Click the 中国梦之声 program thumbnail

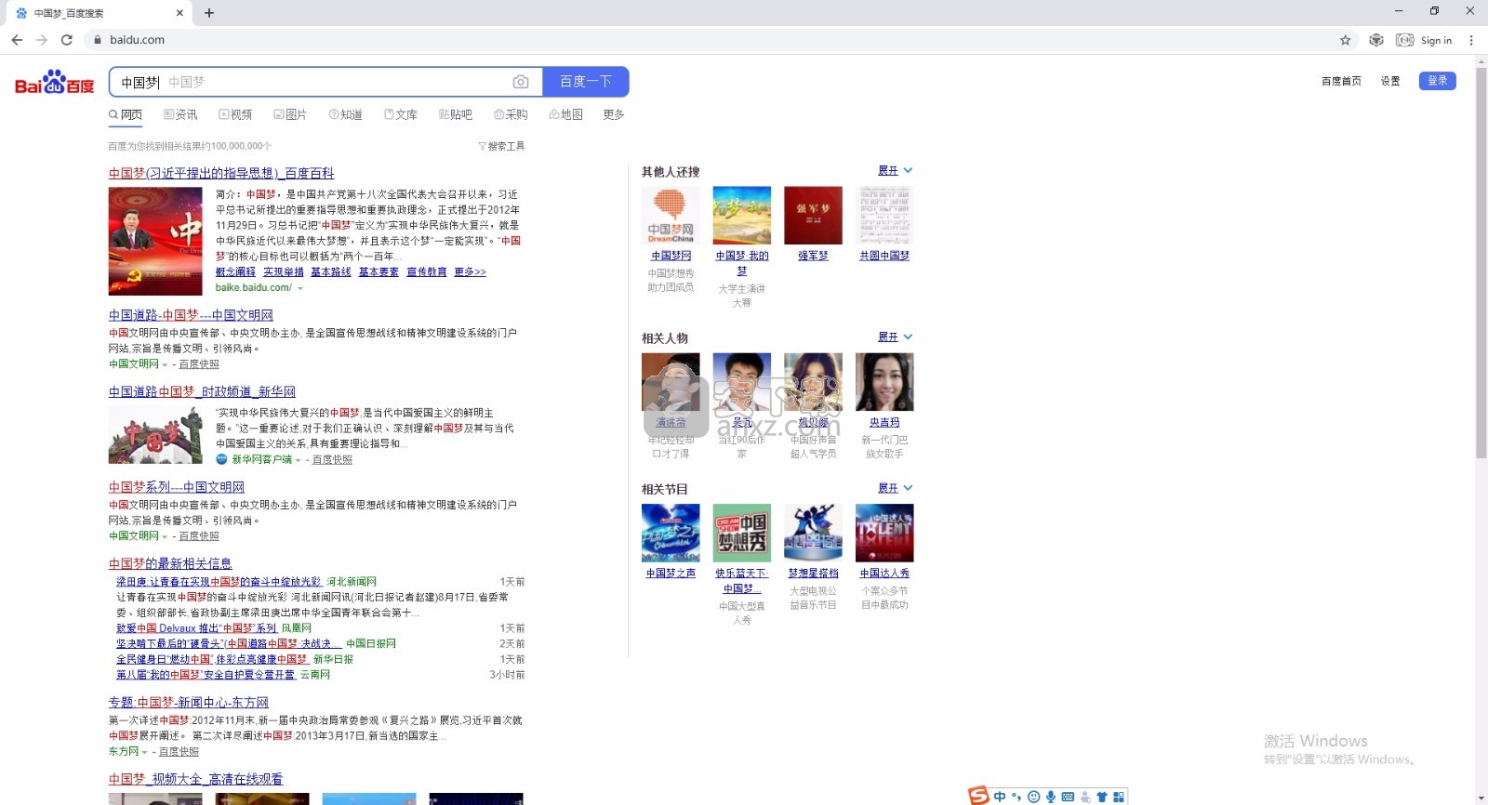click(671, 533)
